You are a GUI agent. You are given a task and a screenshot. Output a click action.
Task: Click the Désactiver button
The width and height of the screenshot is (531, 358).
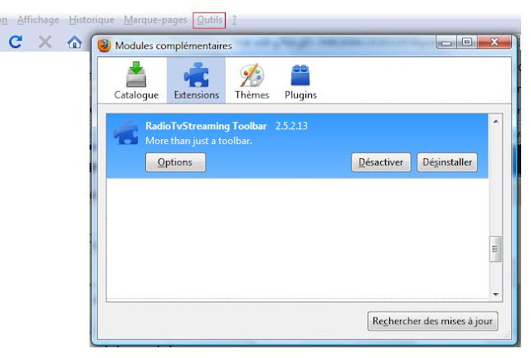click(x=381, y=162)
